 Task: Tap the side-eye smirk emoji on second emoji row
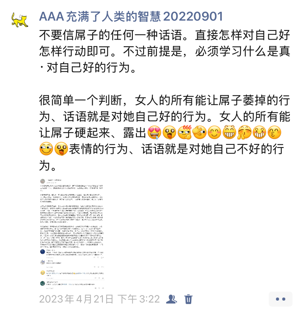click(x=46, y=149)
